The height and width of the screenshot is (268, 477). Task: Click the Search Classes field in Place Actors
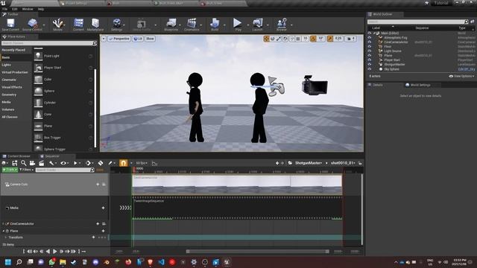coord(48,43)
